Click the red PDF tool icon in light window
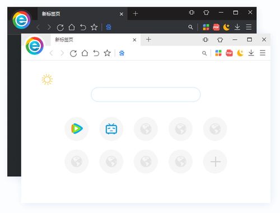280x213 pixels. click(229, 53)
